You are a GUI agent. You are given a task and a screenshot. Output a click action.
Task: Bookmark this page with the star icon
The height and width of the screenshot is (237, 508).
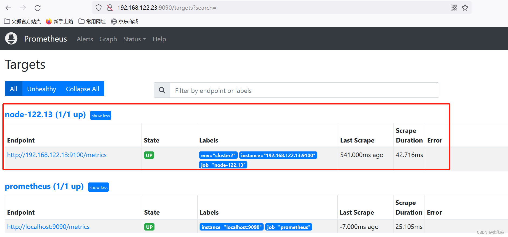coord(465,8)
